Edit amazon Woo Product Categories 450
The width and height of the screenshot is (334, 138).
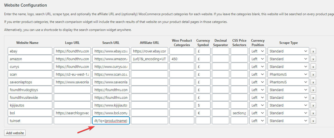tap(182, 59)
